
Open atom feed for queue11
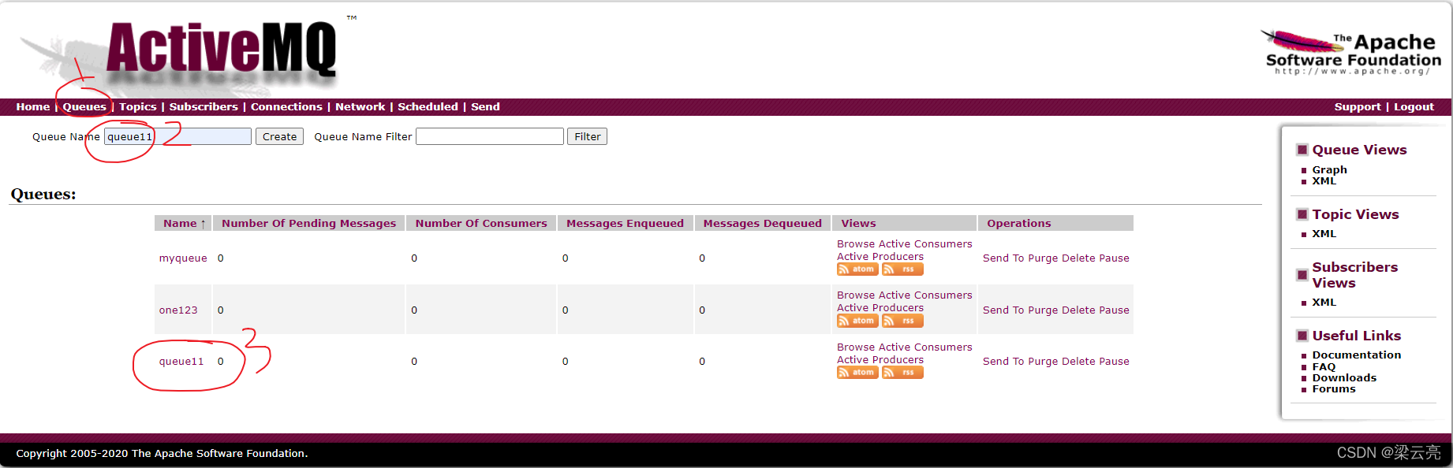(857, 373)
